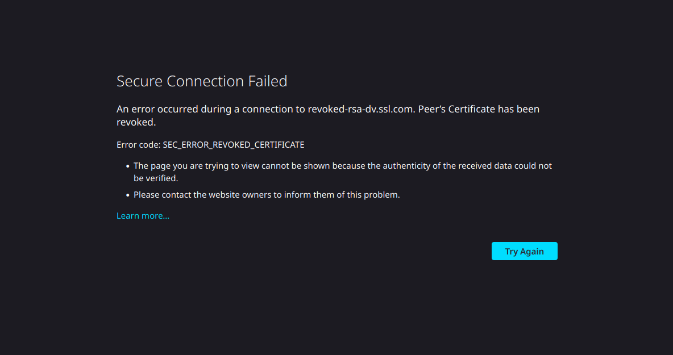Click the word "Failed" in the heading

tap(268, 81)
